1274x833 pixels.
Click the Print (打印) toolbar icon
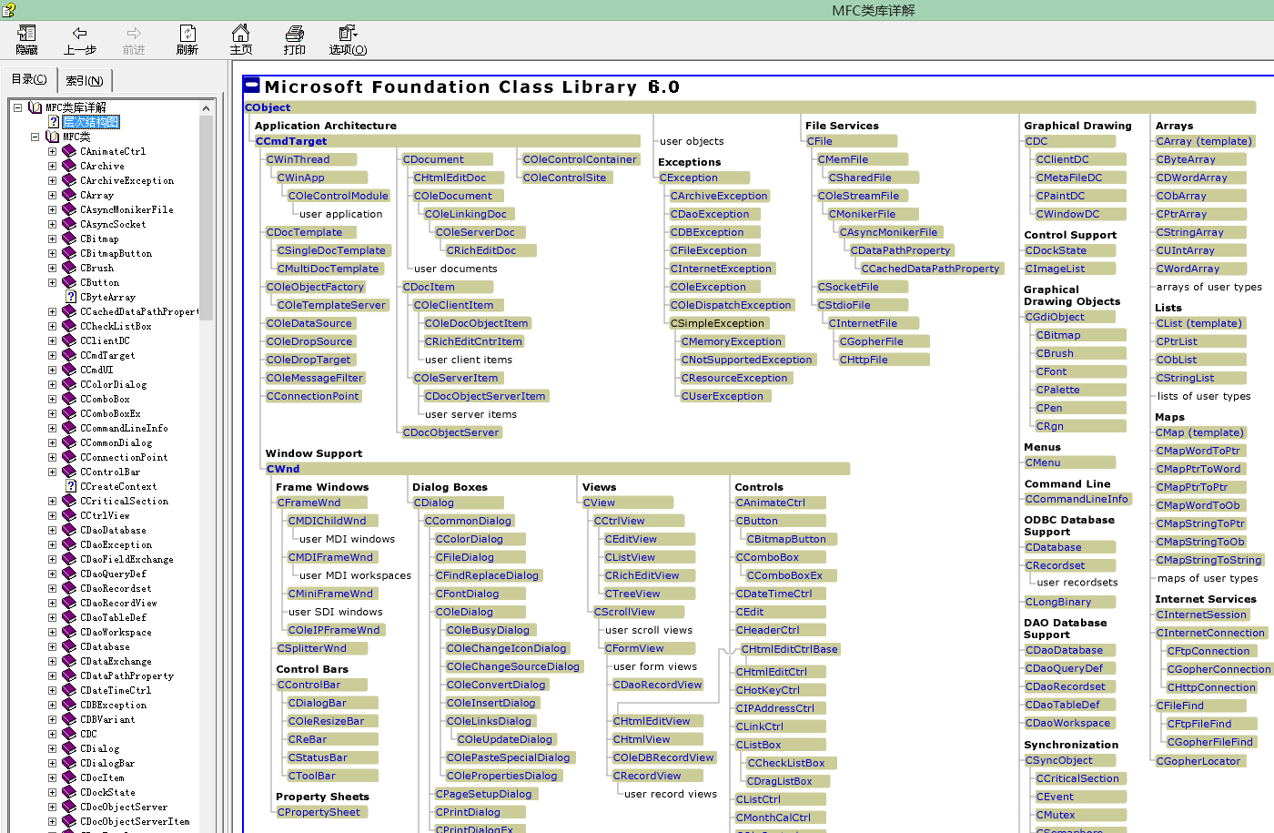click(x=295, y=35)
